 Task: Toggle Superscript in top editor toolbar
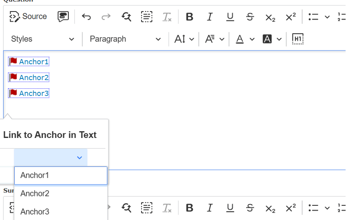tap(291, 16)
